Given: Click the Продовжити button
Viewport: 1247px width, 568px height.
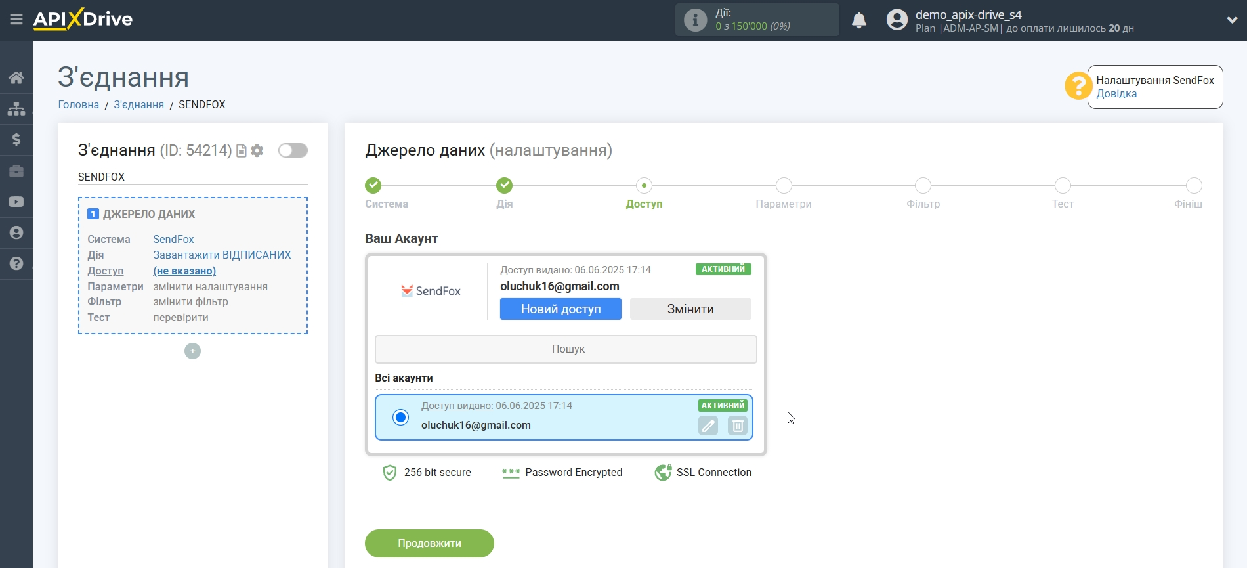Looking at the screenshot, I should coord(429,543).
